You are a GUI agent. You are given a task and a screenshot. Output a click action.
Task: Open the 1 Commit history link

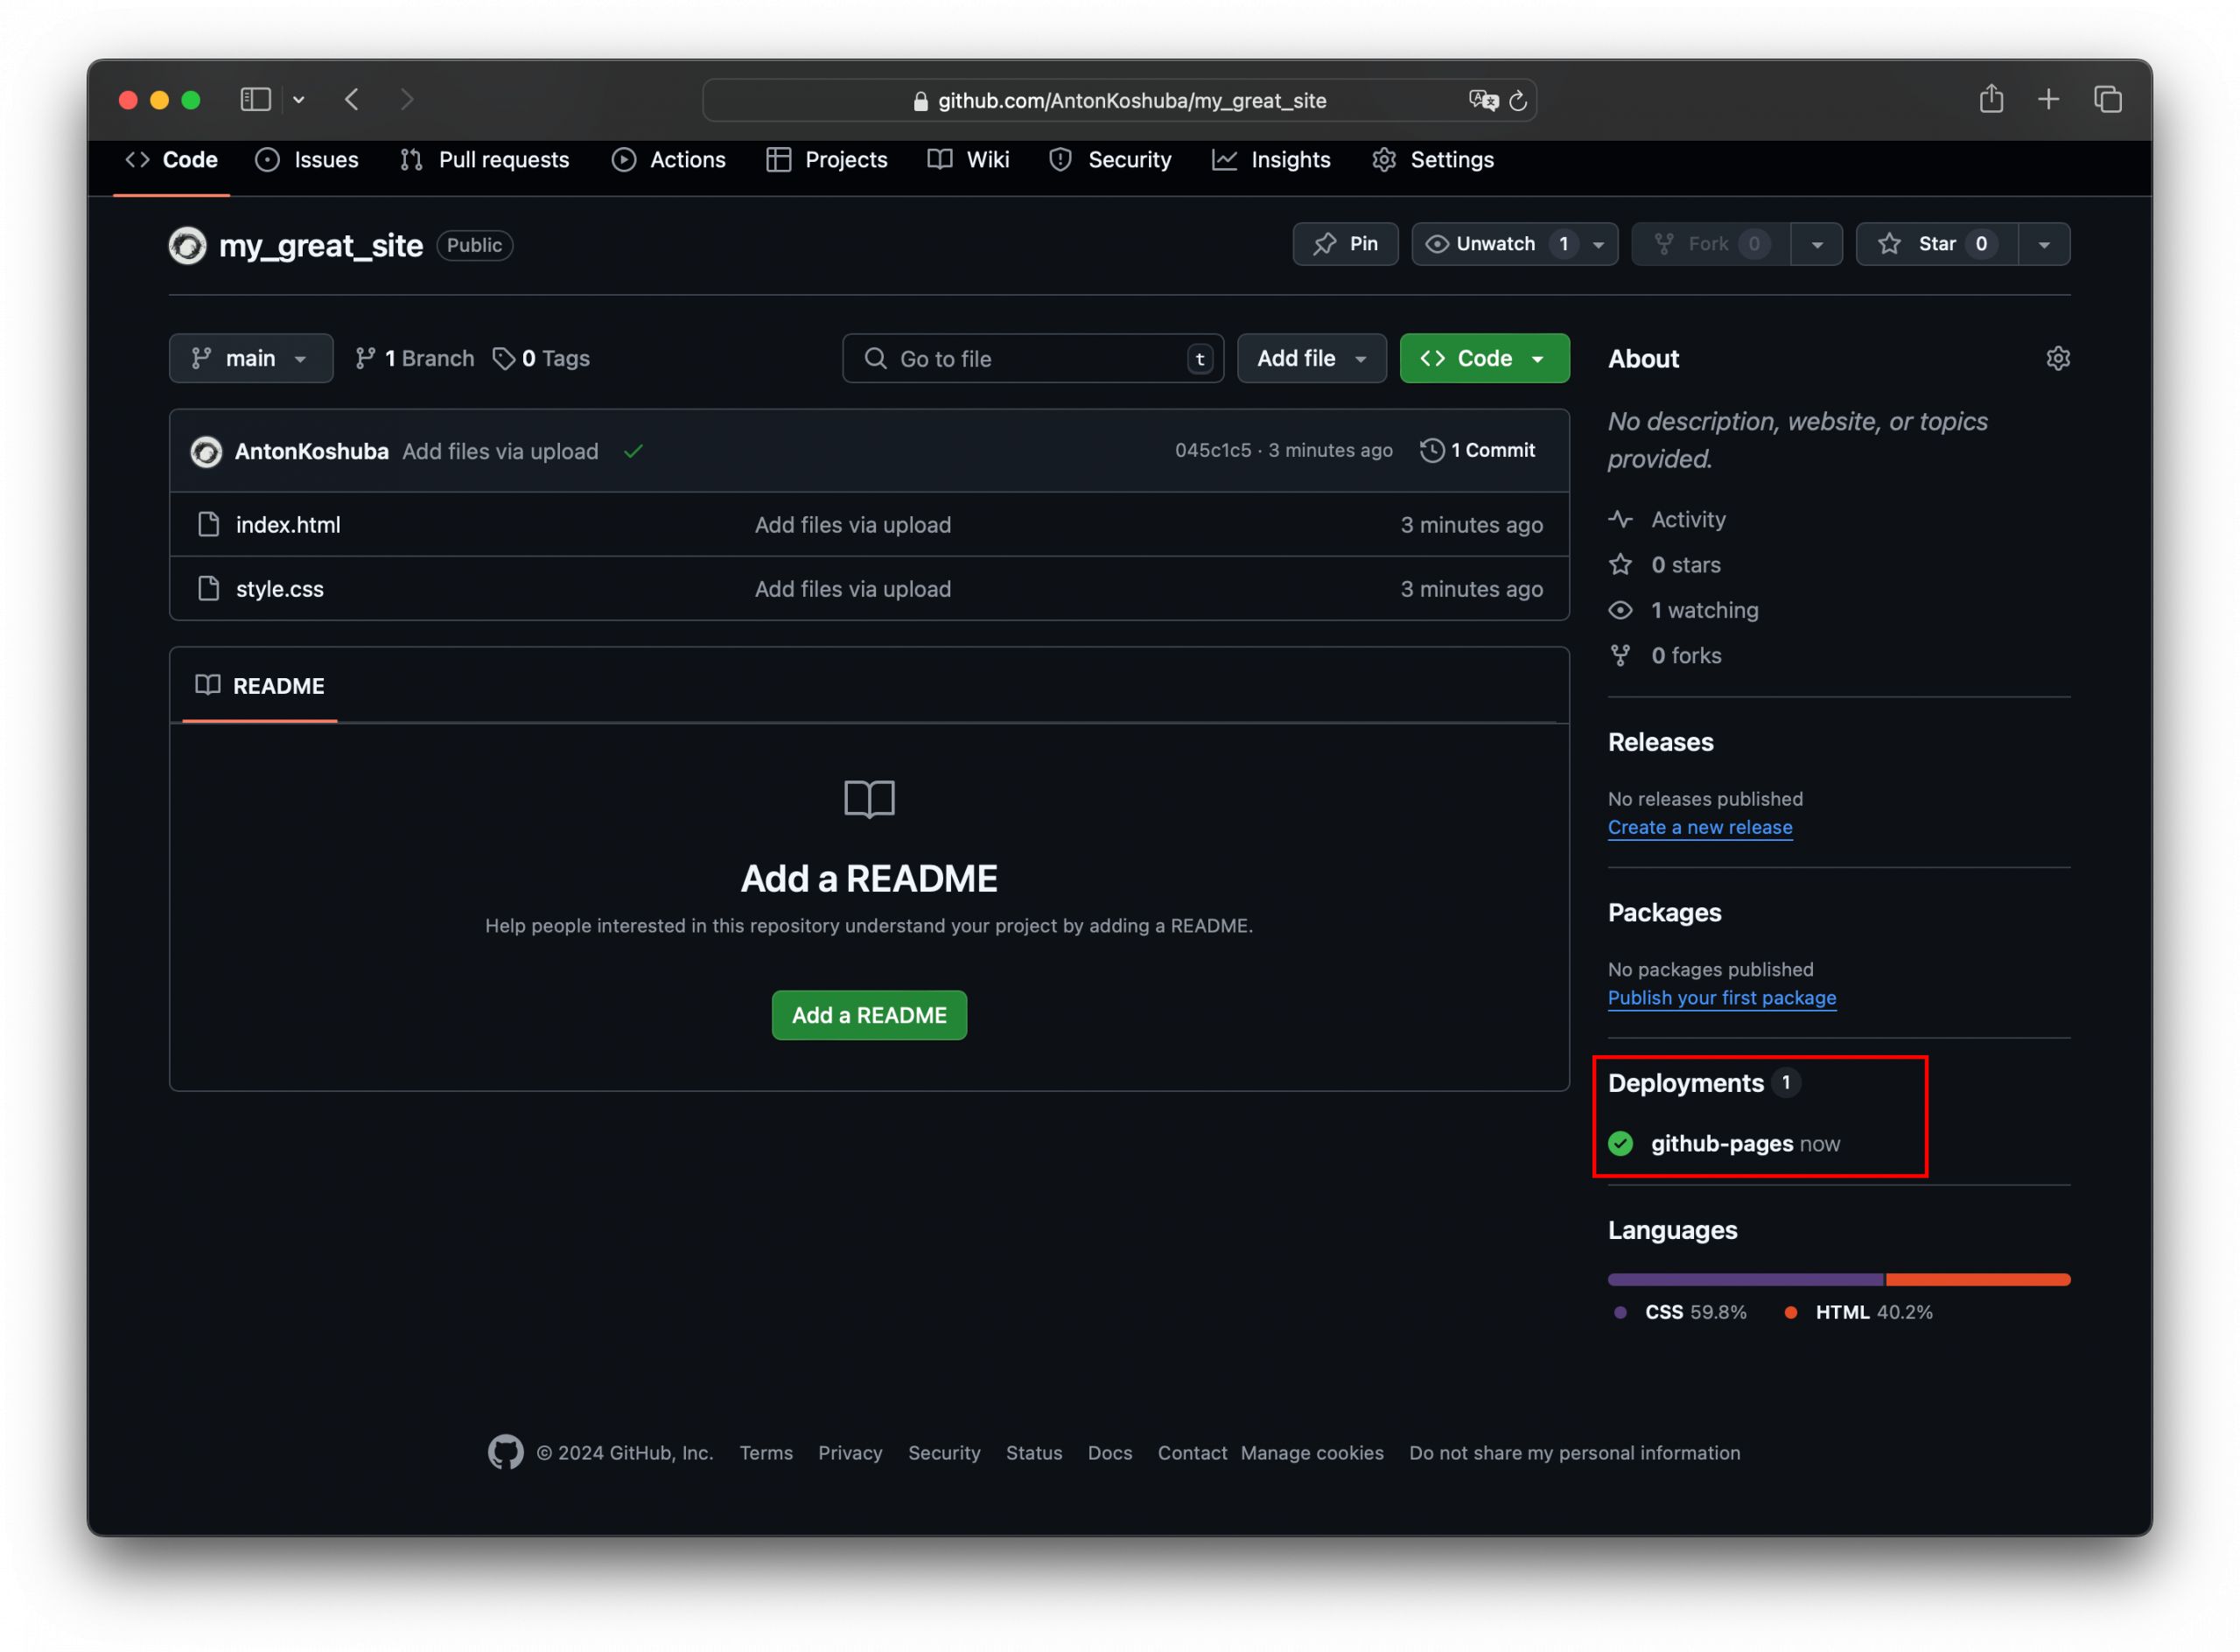1477,451
